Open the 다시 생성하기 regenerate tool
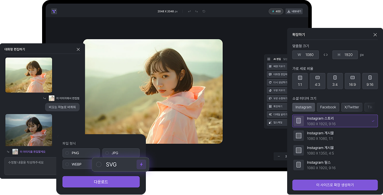Screen dimensions: 383x195 [277, 82]
